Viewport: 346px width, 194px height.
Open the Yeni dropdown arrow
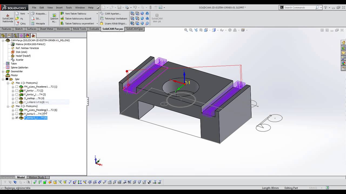coord(28,13)
